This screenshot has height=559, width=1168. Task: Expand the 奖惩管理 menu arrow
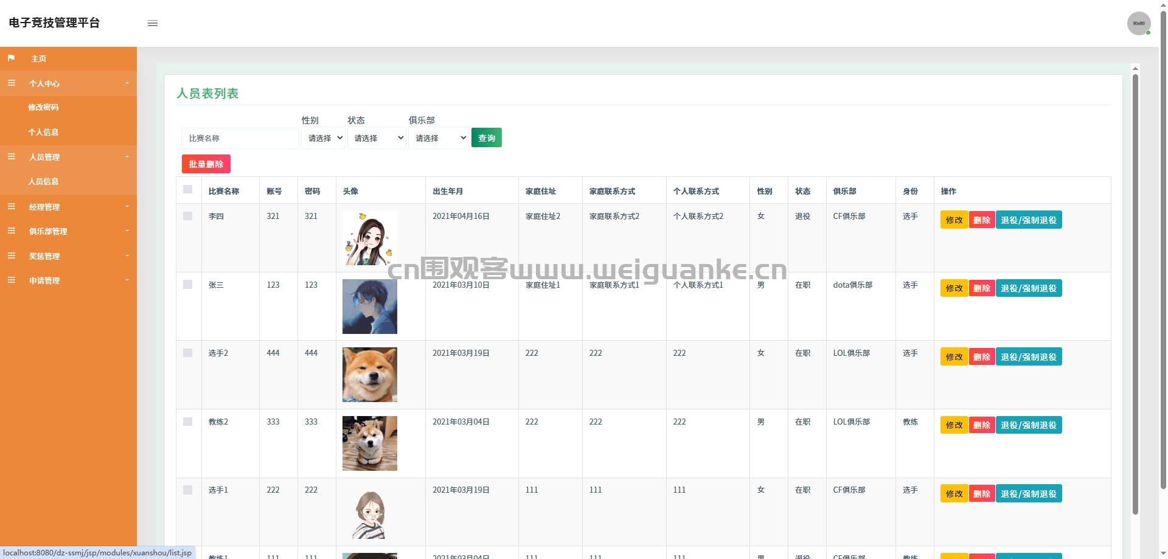(127, 255)
